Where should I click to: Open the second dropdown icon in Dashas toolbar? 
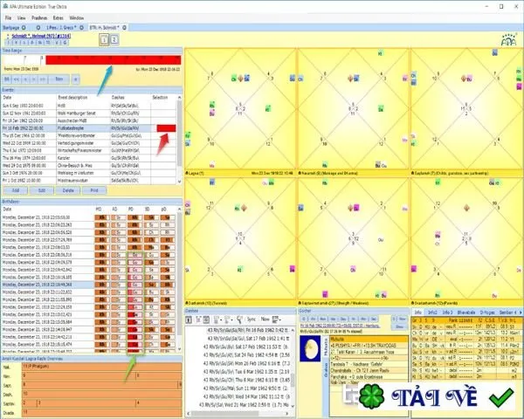coord(229,319)
